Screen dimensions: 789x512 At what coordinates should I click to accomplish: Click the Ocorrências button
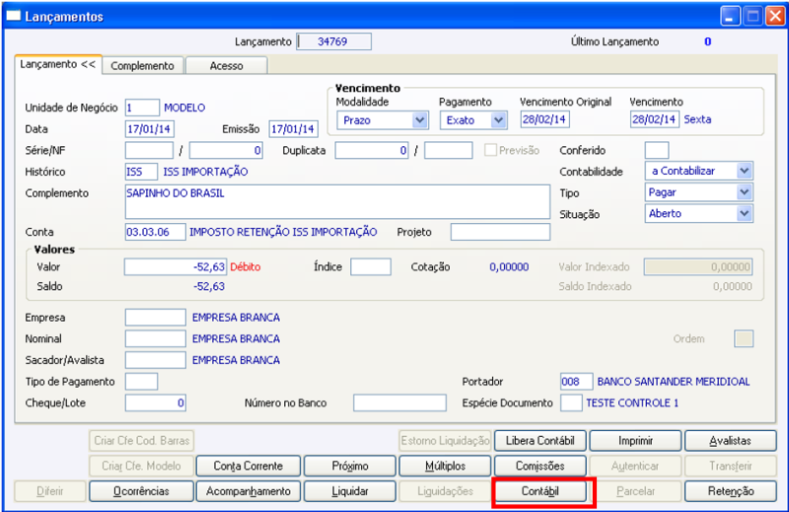click(x=141, y=491)
